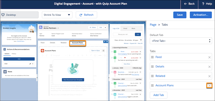
Task: Click the account hierarchy icon beside Acme Partners
Action: [58, 28]
